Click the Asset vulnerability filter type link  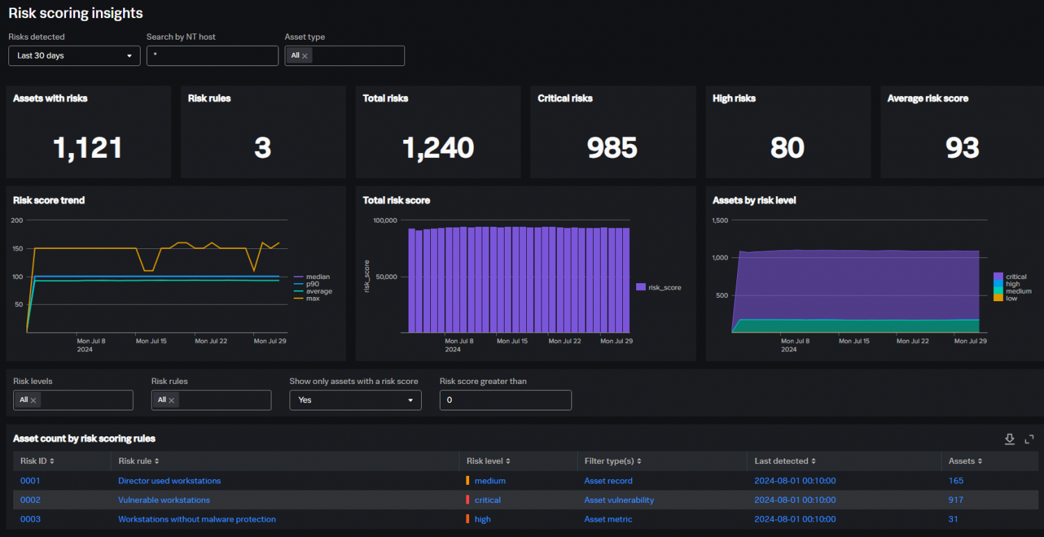tap(619, 499)
